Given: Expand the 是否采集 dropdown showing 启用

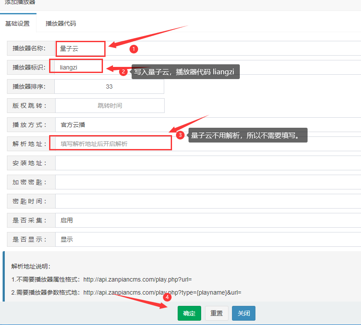Looking at the screenshot, I should pos(208,220).
